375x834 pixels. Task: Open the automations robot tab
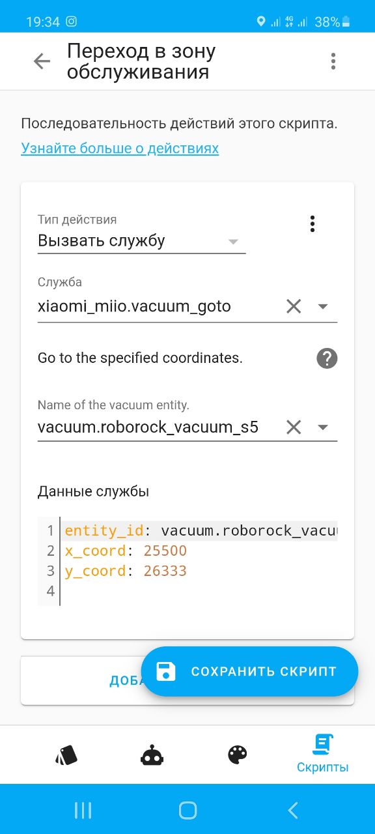click(x=152, y=756)
